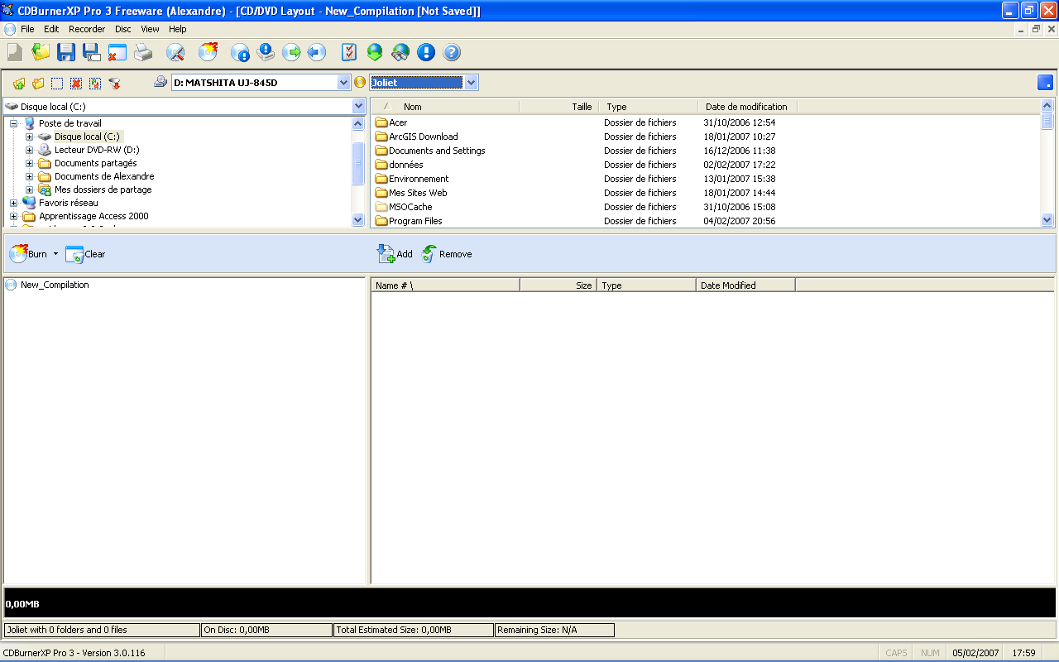Close the layout using window-with-red-X icon
Screen dimensions: 1059x662
tap(117, 52)
